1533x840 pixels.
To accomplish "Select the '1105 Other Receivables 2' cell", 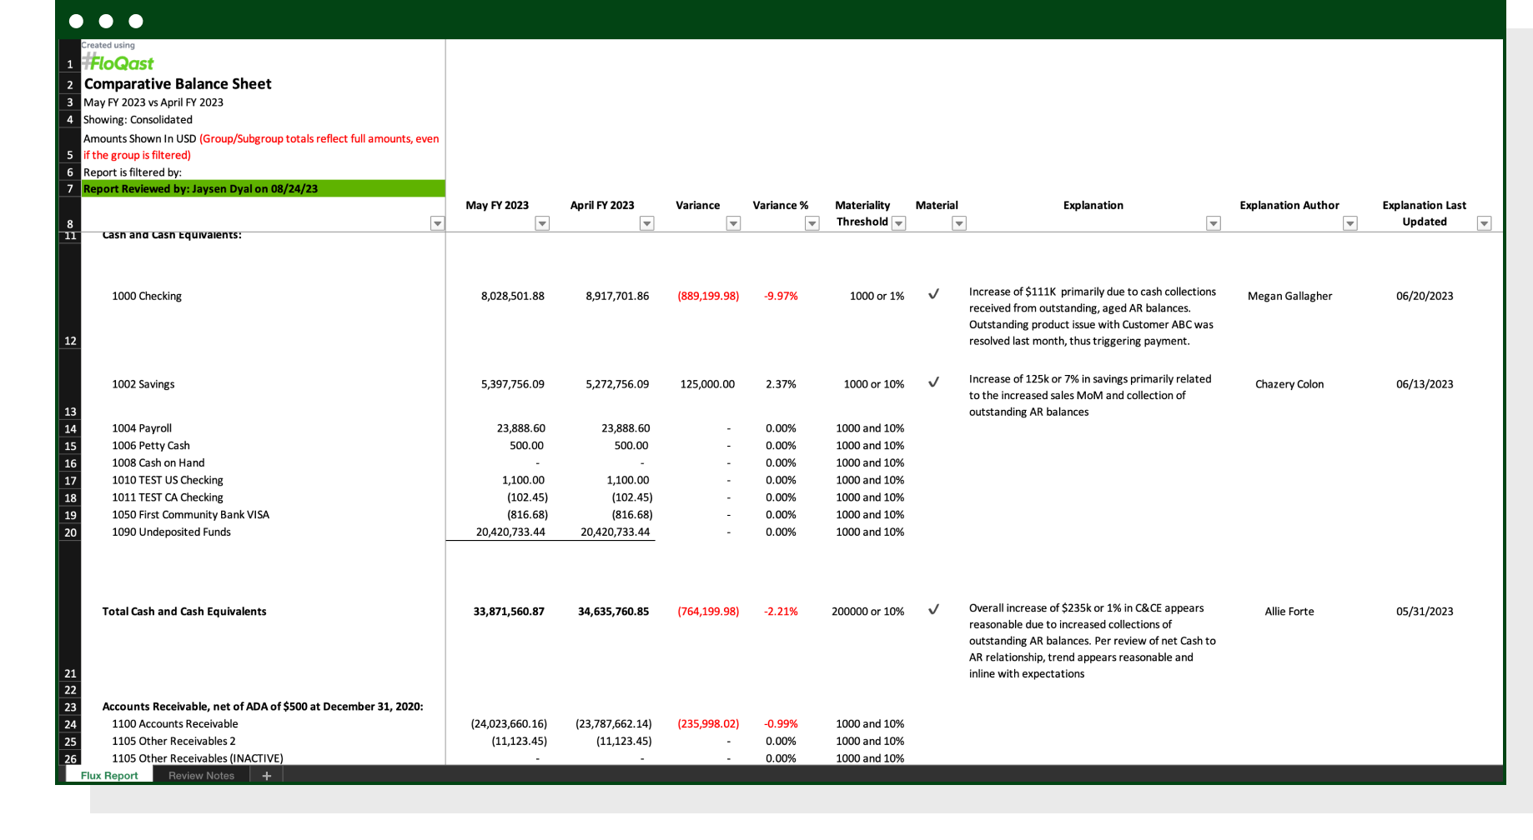I will point(174,742).
